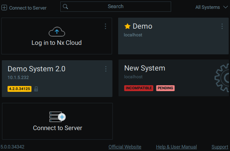
Task: Click the cloud upload icon
Action: [x=57, y=32]
